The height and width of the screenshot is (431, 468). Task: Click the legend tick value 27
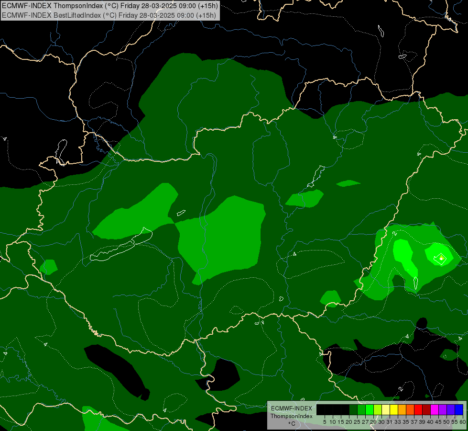[365, 422]
